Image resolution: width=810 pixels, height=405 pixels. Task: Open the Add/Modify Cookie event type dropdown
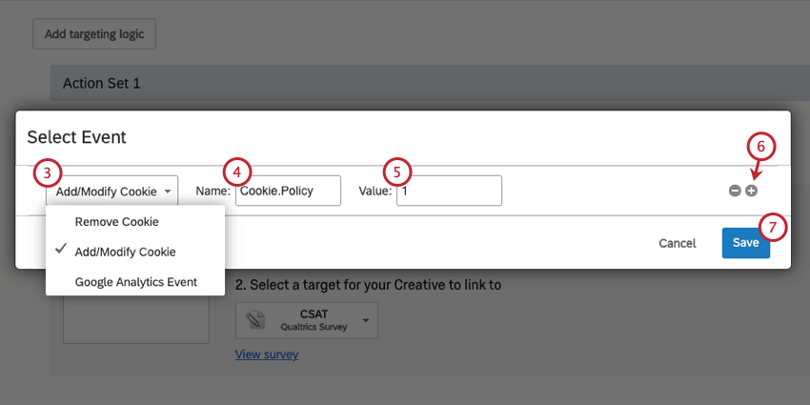point(112,192)
